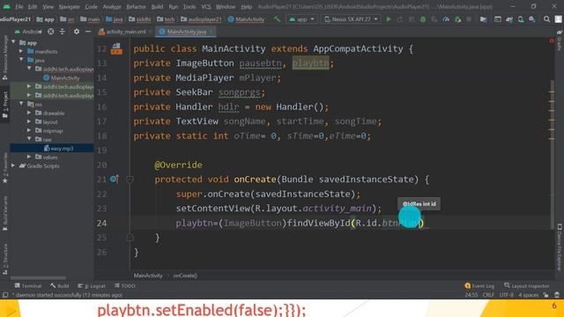Screen dimensions: 564x317
Task: Run the app with green play button
Action: [x=389, y=19]
